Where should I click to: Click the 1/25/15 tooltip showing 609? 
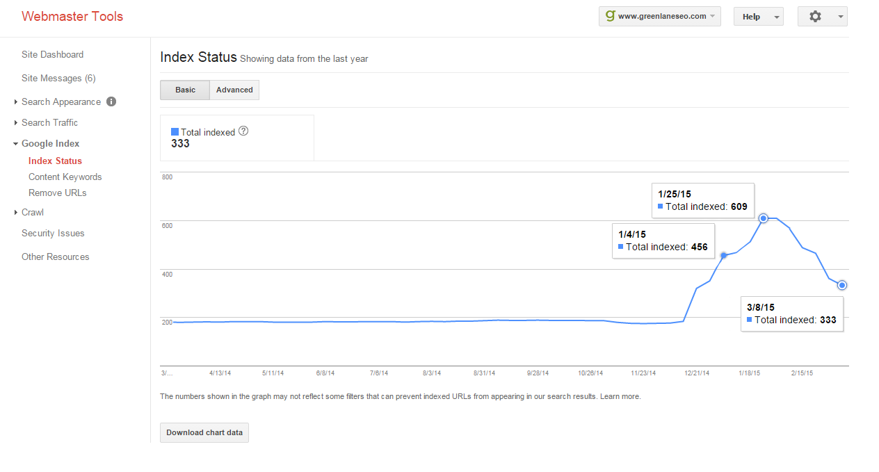[x=703, y=201]
